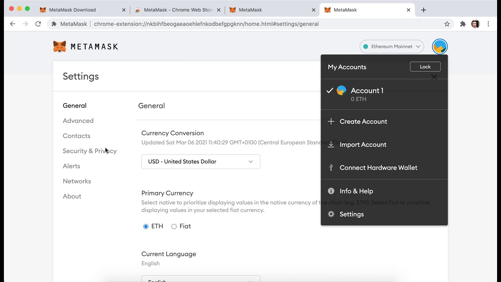Choose Import Account menu entry

click(384, 145)
